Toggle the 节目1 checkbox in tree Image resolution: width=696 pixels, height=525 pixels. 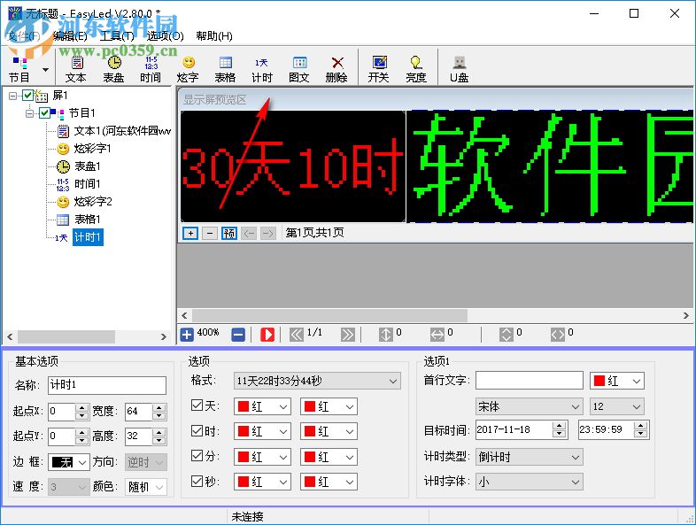(44, 112)
